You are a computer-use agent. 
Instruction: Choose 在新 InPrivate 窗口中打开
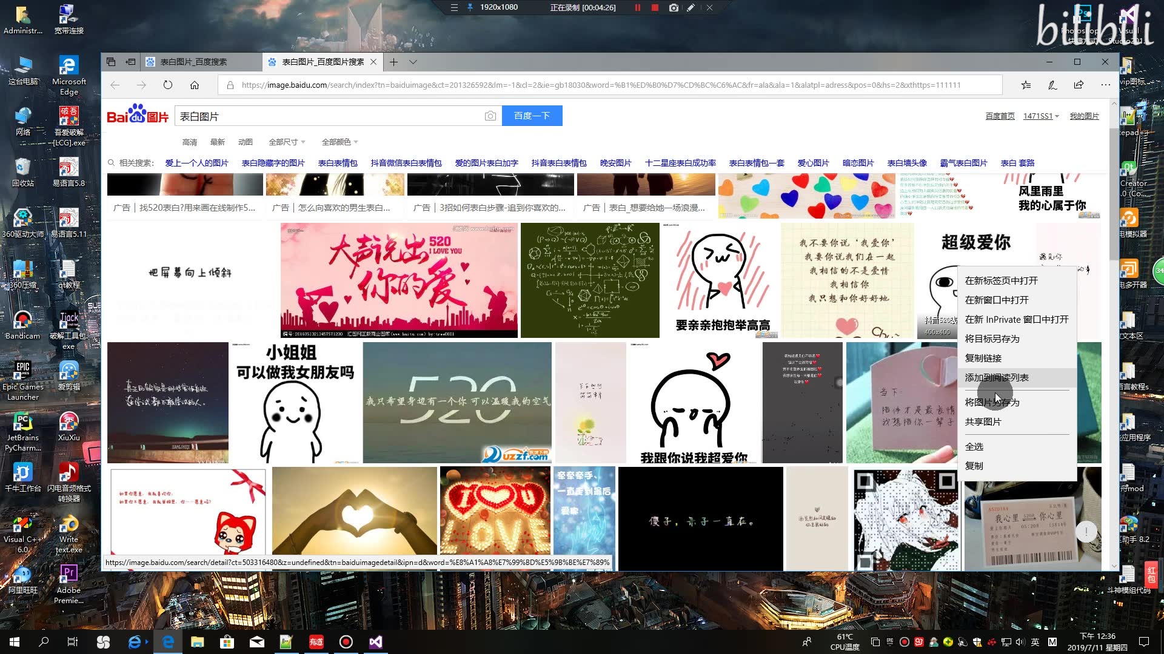tap(1017, 319)
